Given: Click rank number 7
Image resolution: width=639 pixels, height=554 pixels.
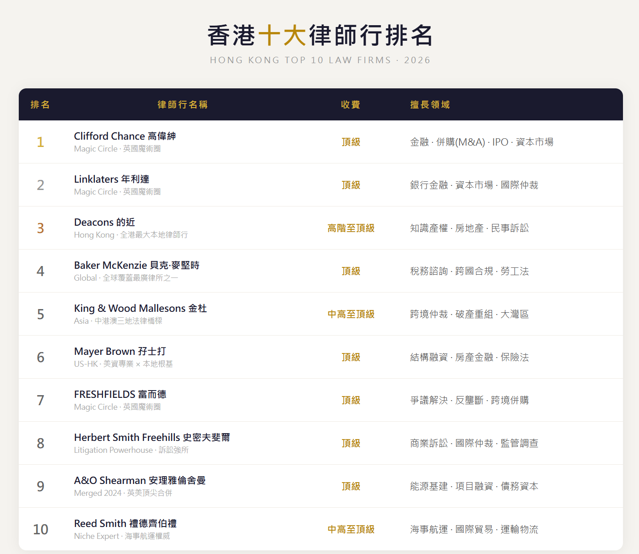Looking at the screenshot, I should 40,400.
